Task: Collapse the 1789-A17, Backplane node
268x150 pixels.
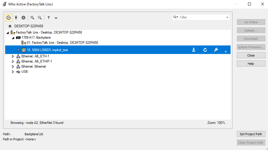Action: point(13,37)
